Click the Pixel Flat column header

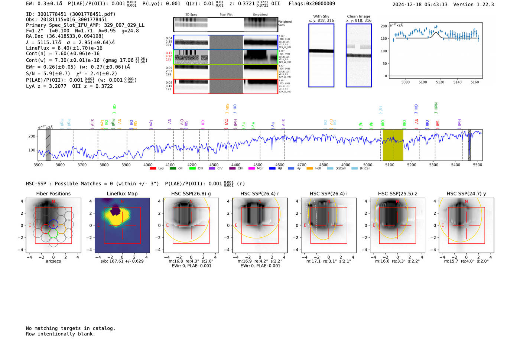coord(226,15)
